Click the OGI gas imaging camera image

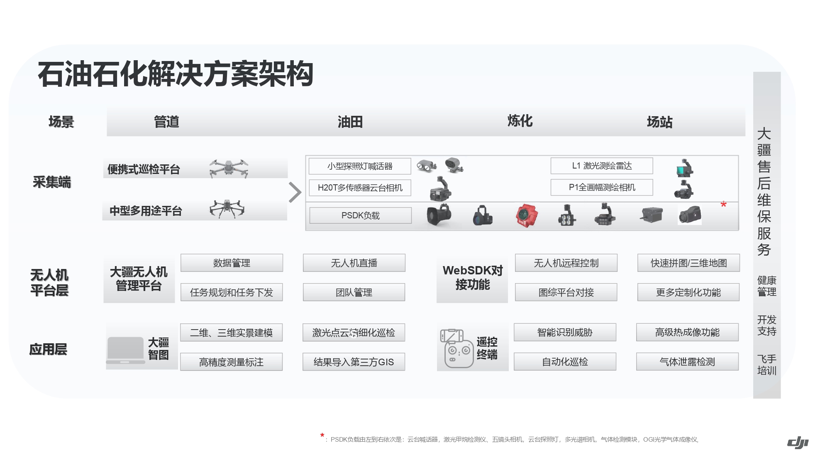click(690, 215)
